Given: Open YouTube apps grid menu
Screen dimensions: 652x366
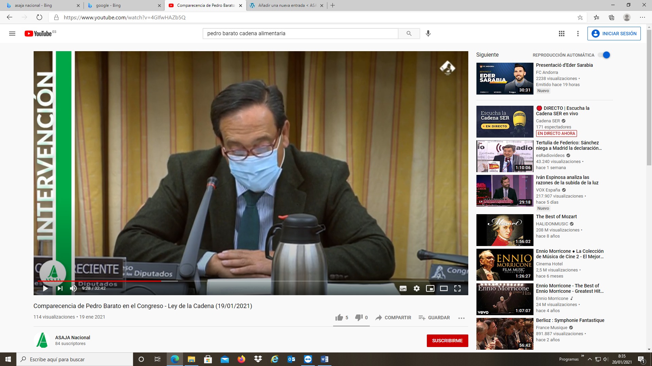Looking at the screenshot, I should click(562, 34).
